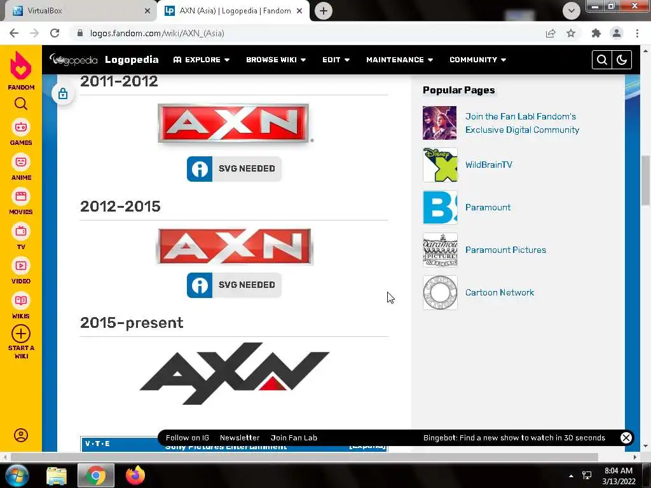Click the horizontal scrollbar thumb
Viewport: 651px width, 488px height.
[305, 457]
